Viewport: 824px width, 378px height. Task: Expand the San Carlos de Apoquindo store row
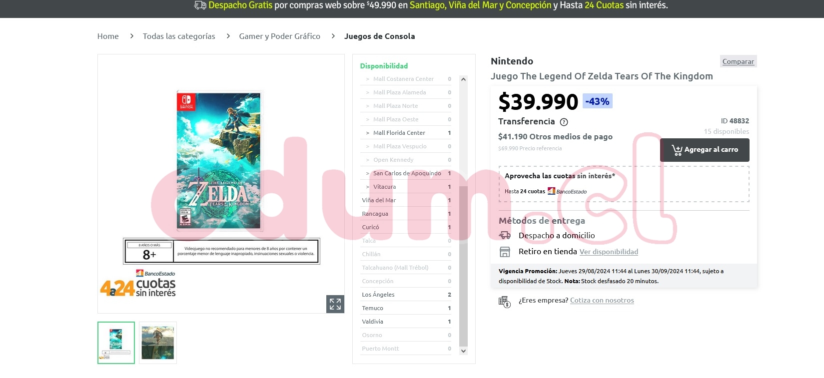pyautogui.click(x=406, y=173)
